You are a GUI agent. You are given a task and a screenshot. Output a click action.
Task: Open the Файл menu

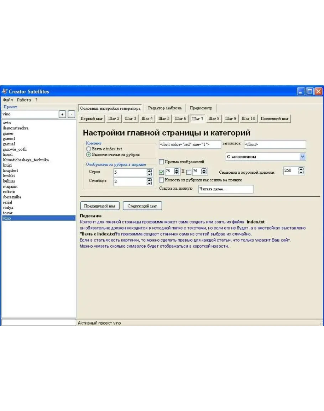pyautogui.click(x=8, y=100)
